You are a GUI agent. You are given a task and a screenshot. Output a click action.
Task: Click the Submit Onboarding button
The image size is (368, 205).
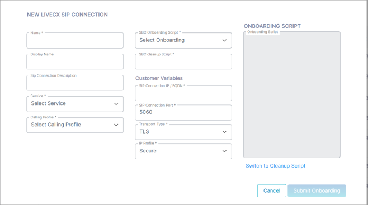tap(317, 190)
